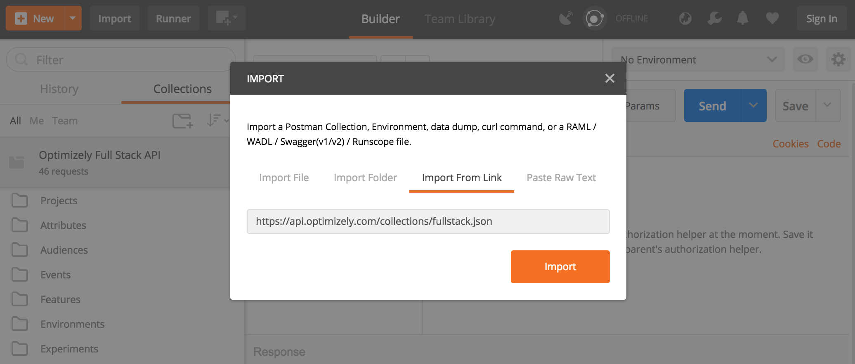855x364 pixels.
Task: Open the No Environment dropdown
Action: click(698, 60)
